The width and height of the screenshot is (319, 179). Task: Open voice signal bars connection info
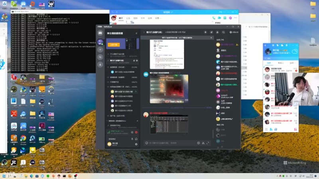point(108,132)
